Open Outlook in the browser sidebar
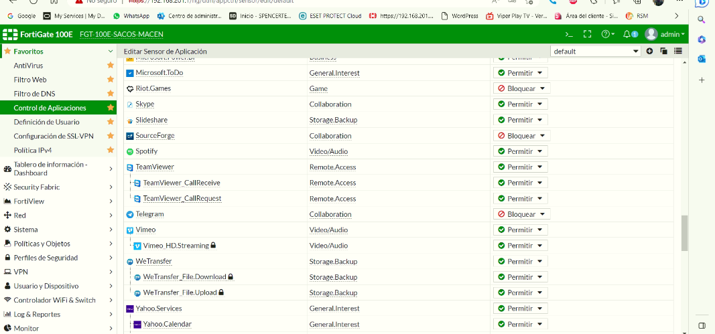 pyautogui.click(x=702, y=59)
